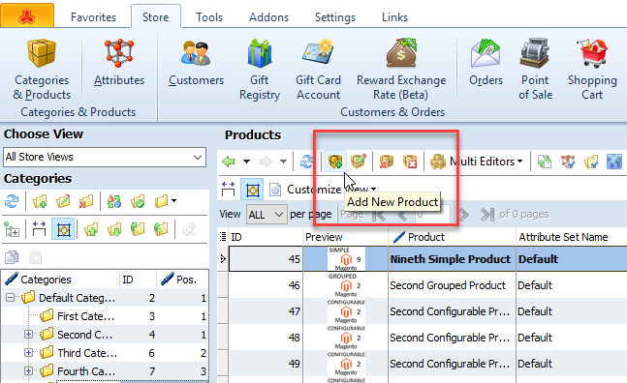Screen dimensions: 627x383
Task: Click the box icon with red square X
Action: pos(410,162)
